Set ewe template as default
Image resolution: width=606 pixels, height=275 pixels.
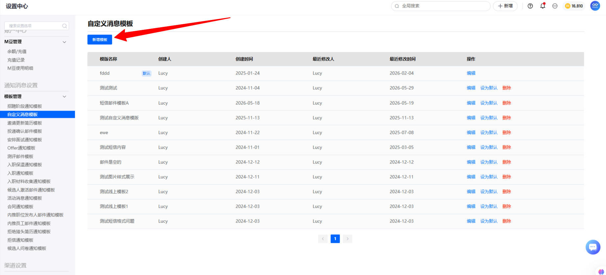tap(489, 133)
